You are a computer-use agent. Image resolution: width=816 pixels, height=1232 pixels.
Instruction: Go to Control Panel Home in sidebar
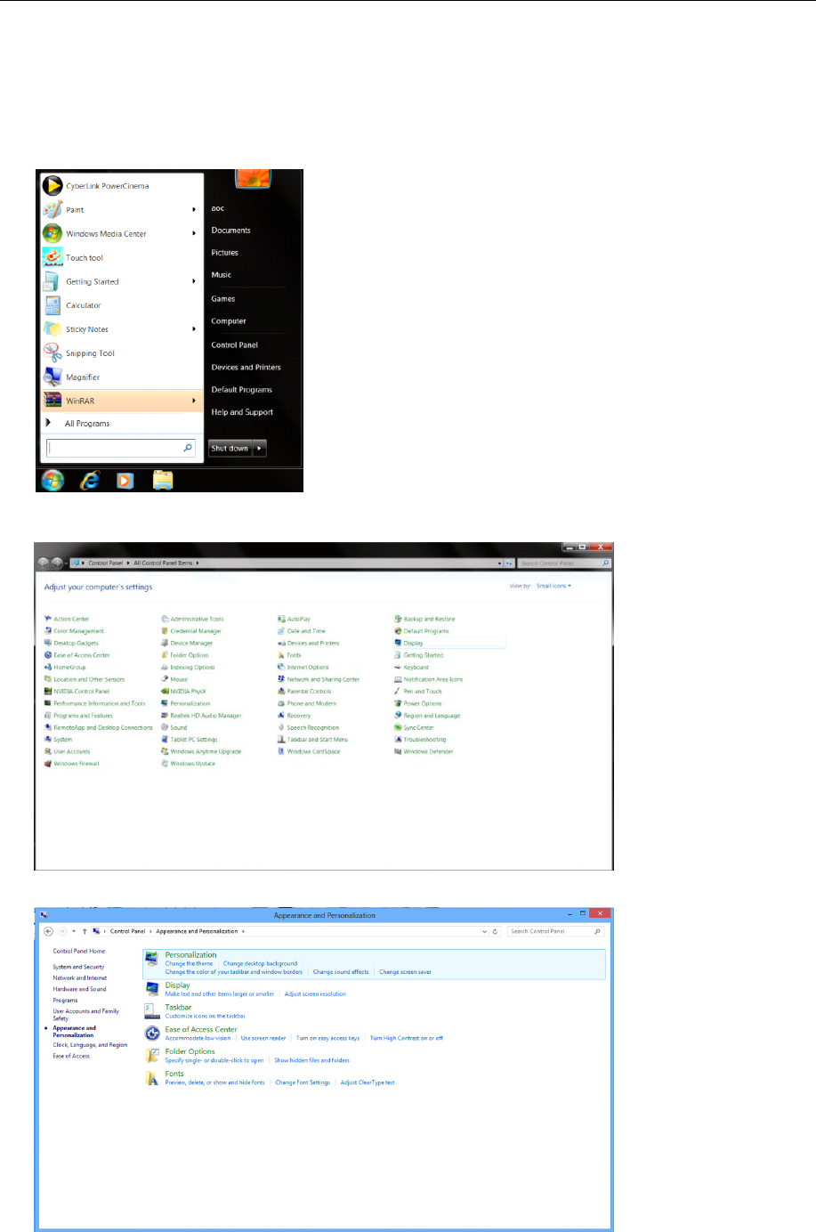(79, 951)
